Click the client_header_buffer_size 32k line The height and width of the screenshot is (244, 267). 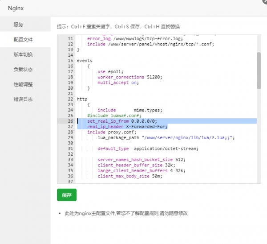136,165
